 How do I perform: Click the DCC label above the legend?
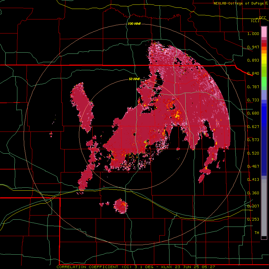262,18
